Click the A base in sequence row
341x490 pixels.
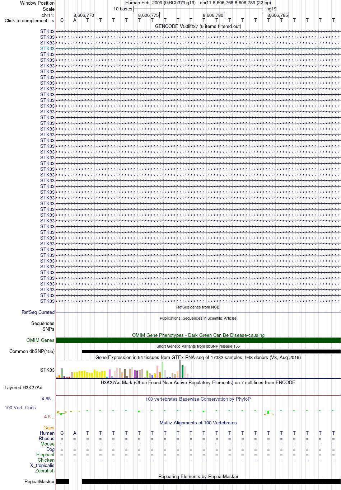pyautogui.click(x=75, y=20)
